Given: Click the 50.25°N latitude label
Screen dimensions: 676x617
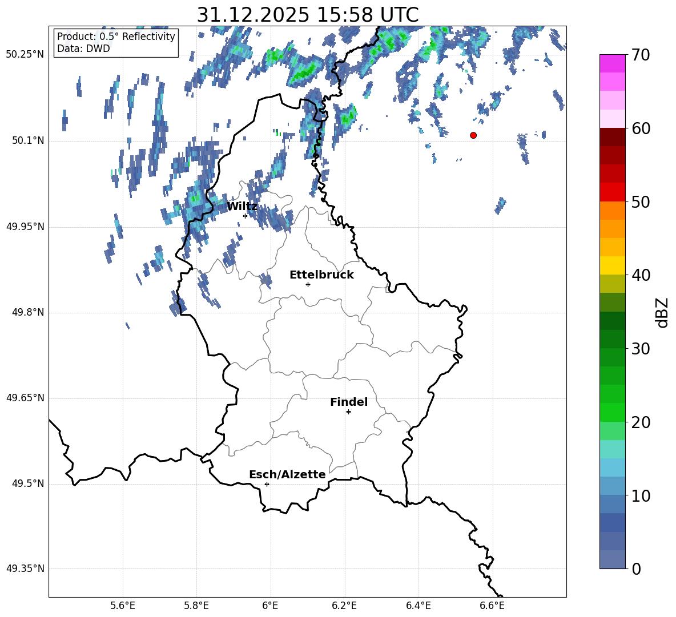Looking at the screenshot, I should point(25,55).
